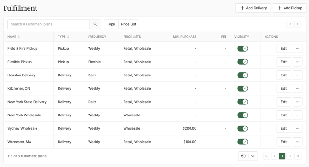Go to previous page in bottom pagination
Image resolution: width=309 pixels, height=167 pixels.
pyautogui.click(x=274, y=156)
